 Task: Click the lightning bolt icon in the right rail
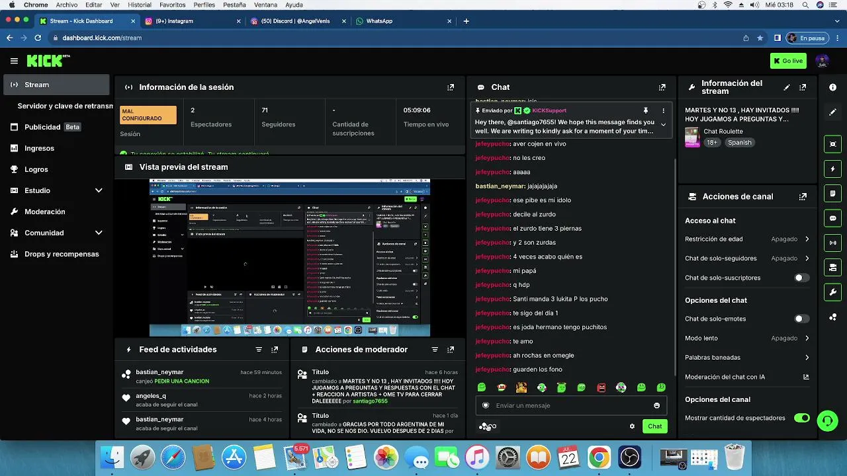(x=832, y=169)
